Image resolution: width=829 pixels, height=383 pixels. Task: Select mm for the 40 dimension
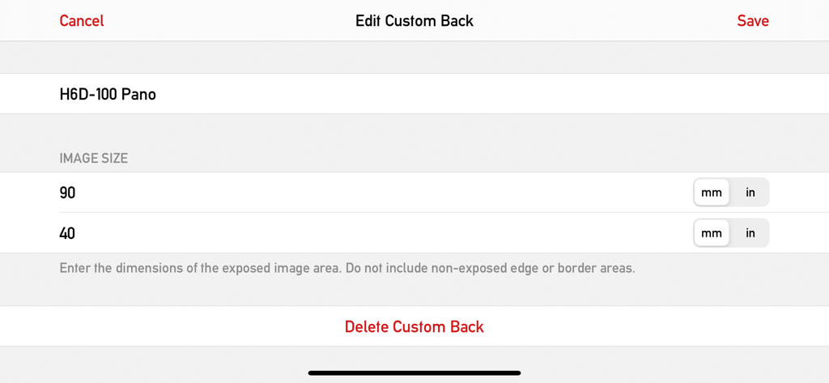coord(712,233)
